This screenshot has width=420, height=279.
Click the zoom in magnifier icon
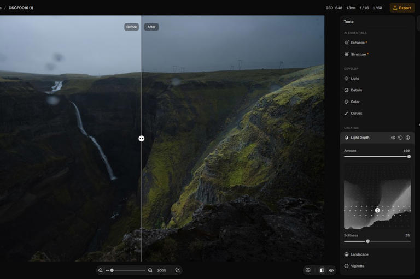pyautogui.click(x=150, y=270)
